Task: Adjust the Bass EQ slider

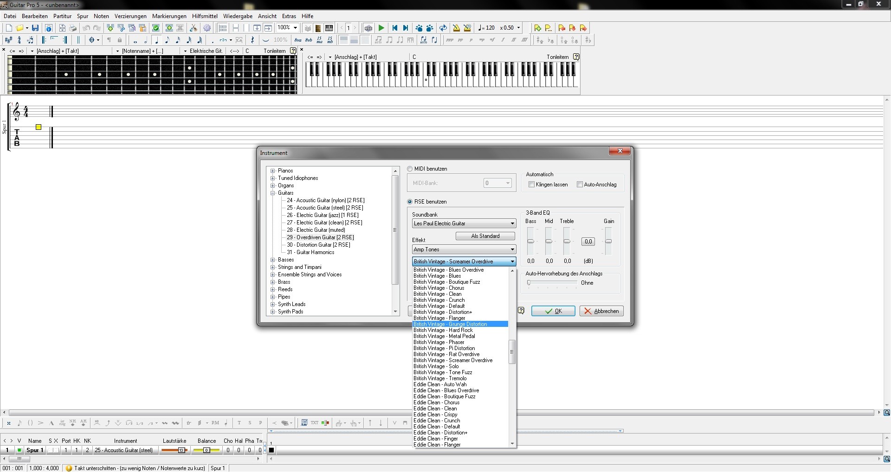Action: coord(531,241)
